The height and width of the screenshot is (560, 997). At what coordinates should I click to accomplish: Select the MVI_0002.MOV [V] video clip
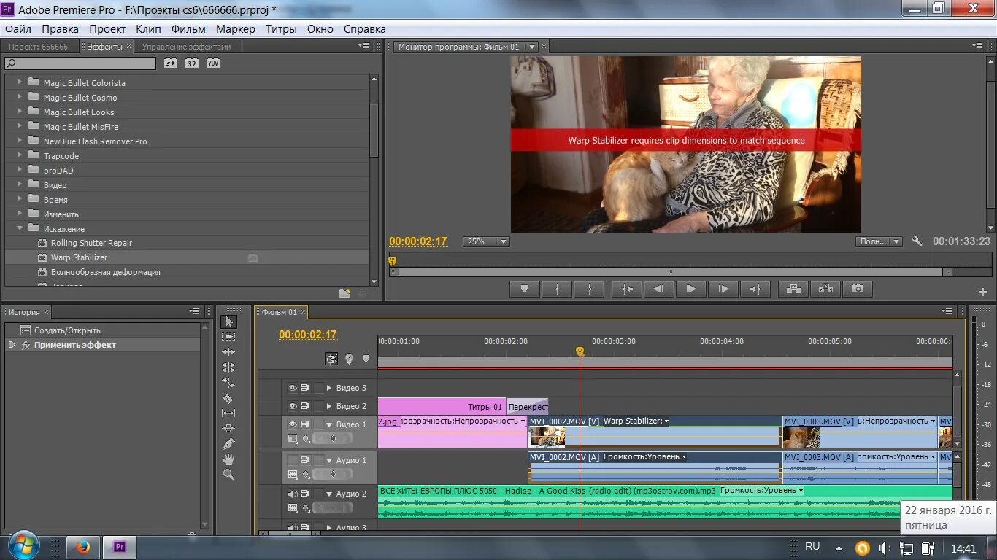tap(655, 432)
